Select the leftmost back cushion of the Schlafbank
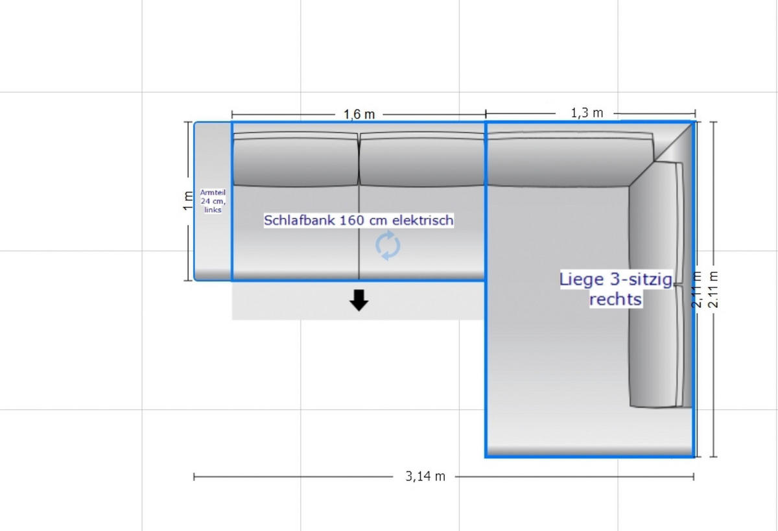Image resolution: width=778 pixels, height=531 pixels. coord(295,159)
